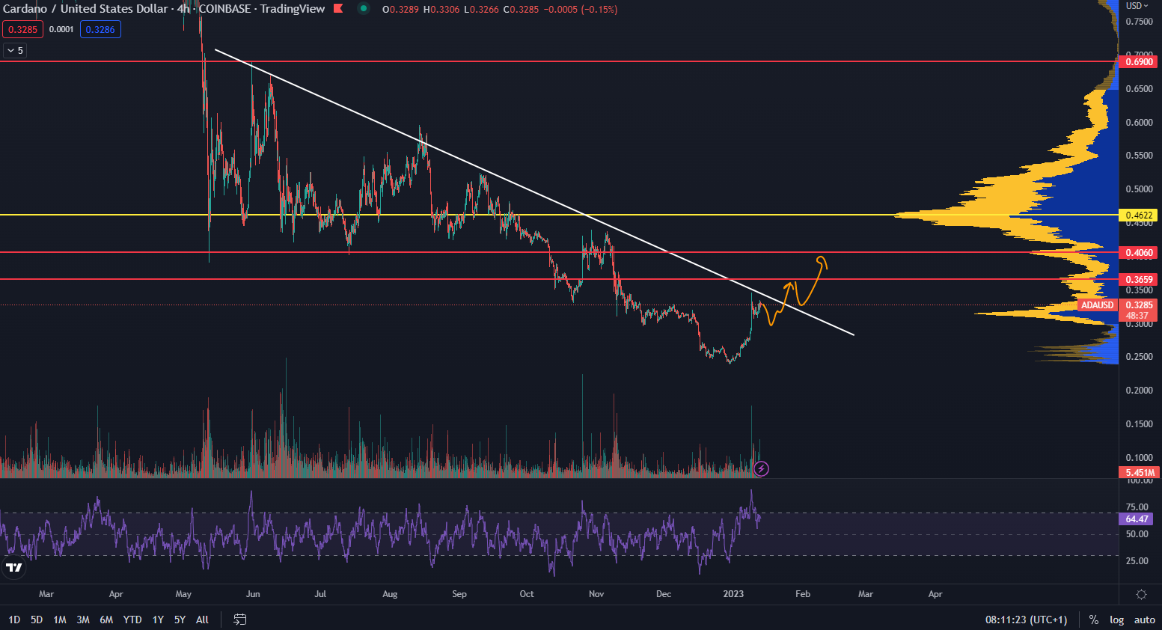Click the TradingView logo icon

coord(14,567)
